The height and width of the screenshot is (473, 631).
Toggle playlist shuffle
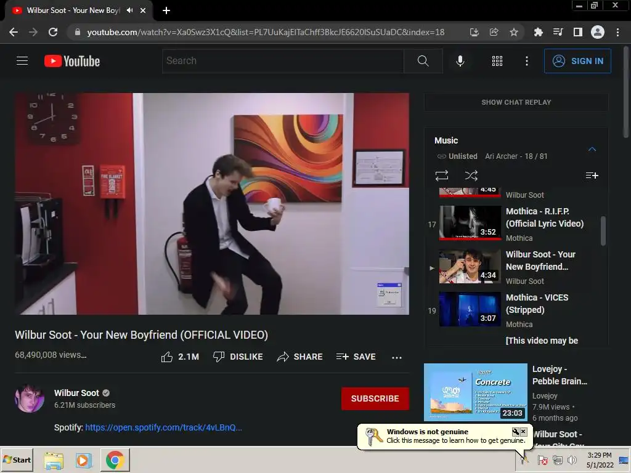(x=471, y=176)
